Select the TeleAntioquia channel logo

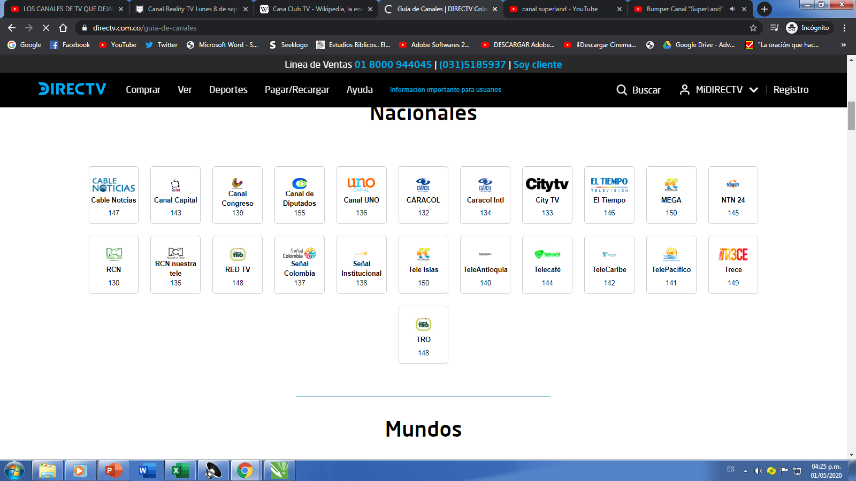[485, 254]
